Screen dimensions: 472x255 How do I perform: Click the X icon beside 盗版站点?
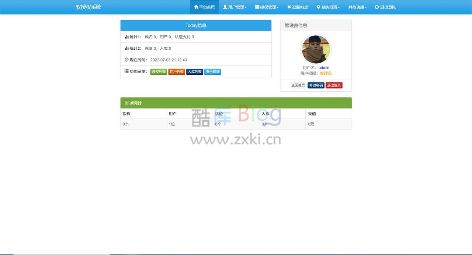pos(289,7)
